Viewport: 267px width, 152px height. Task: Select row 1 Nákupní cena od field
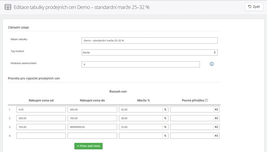(41, 109)
